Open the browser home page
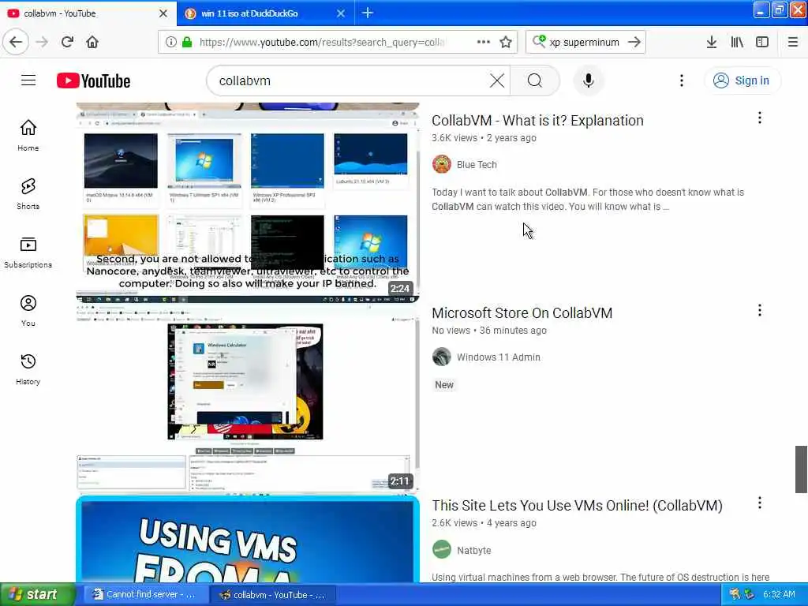 [92, 42]
